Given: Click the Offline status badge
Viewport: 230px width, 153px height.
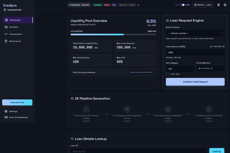Looking at the screenshot, I should (x=107, y=5).
